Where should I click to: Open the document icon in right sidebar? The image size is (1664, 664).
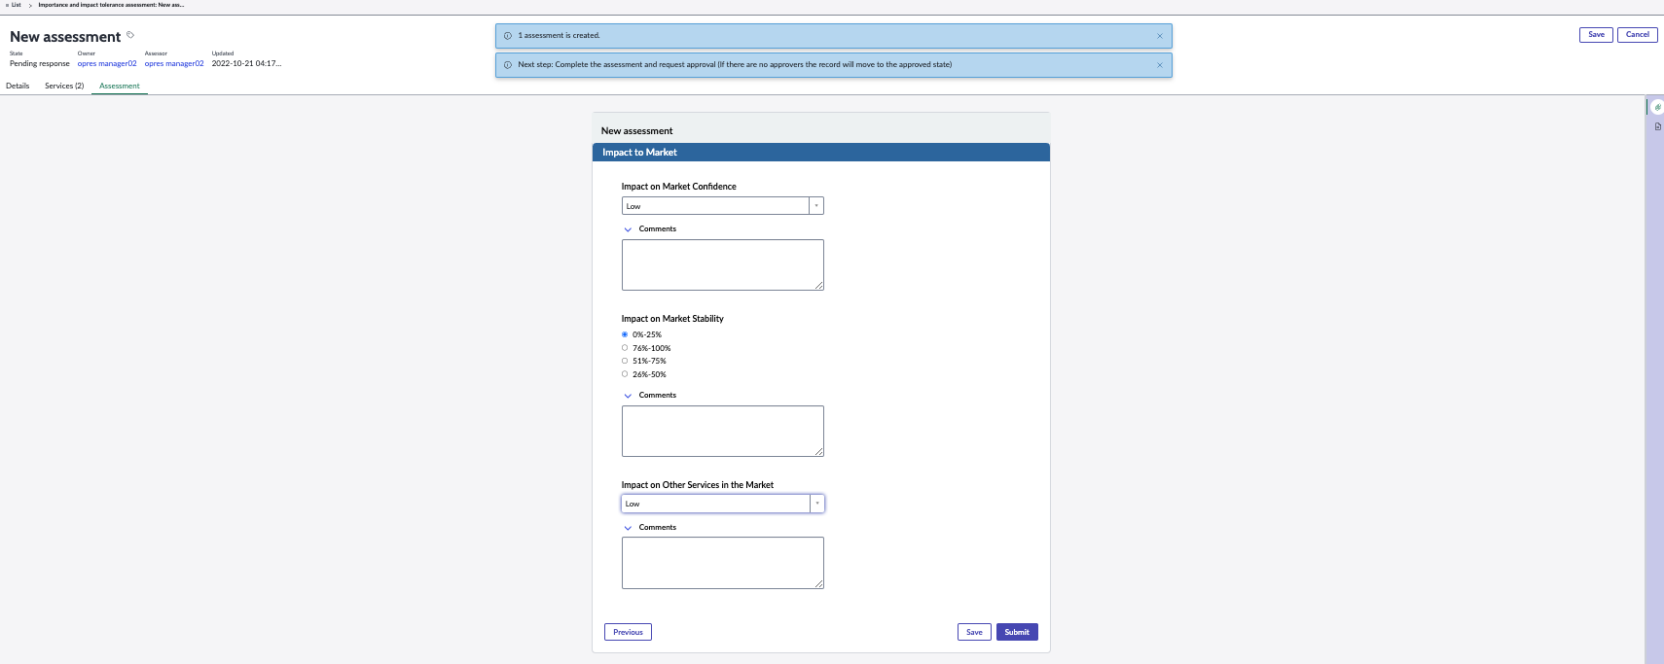click(x=1657, y=126)
